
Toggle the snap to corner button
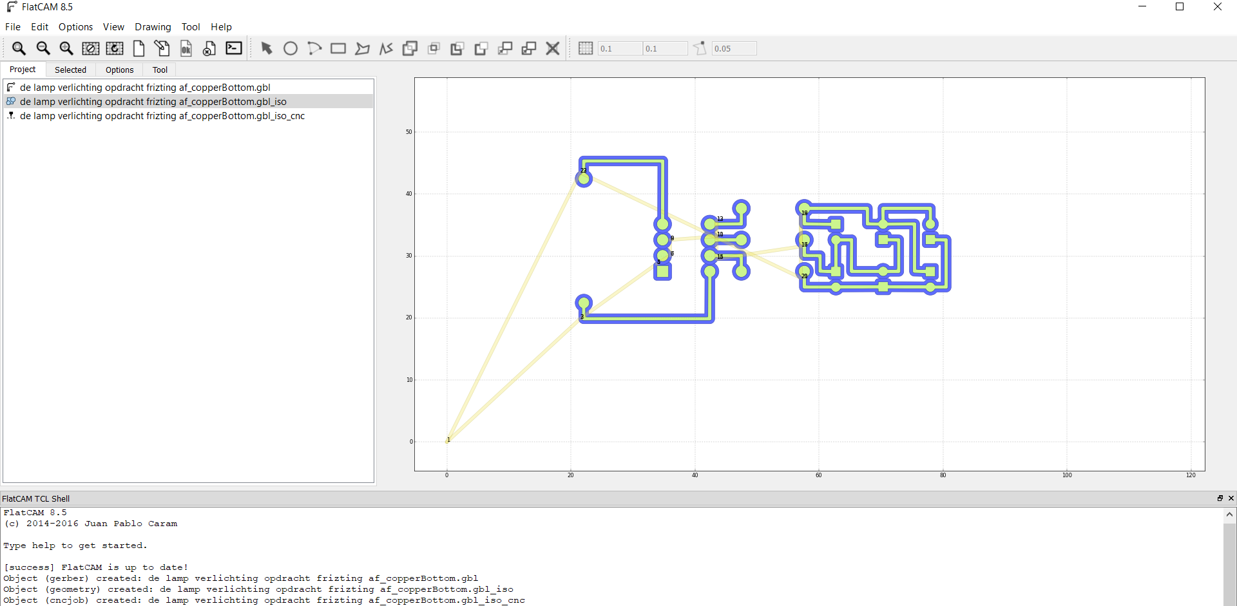click(700, 48)
